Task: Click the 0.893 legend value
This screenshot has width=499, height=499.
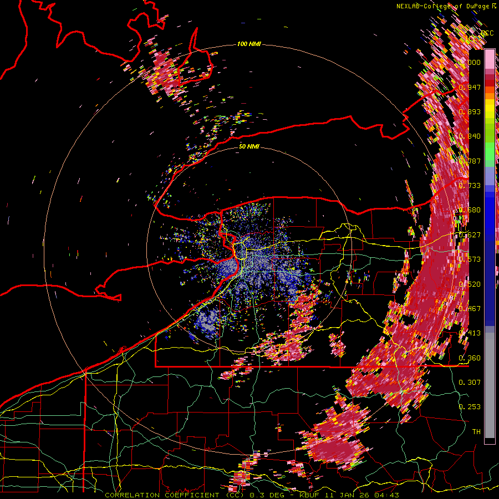Action: click(x=470, y=111)
